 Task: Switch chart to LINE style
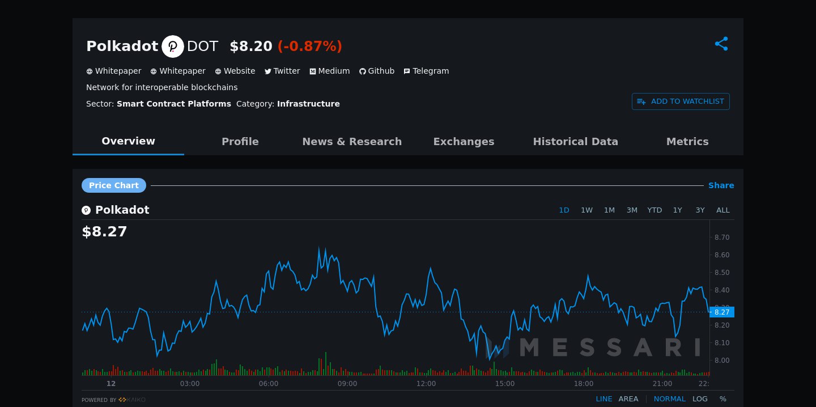[x=604, y=399]
